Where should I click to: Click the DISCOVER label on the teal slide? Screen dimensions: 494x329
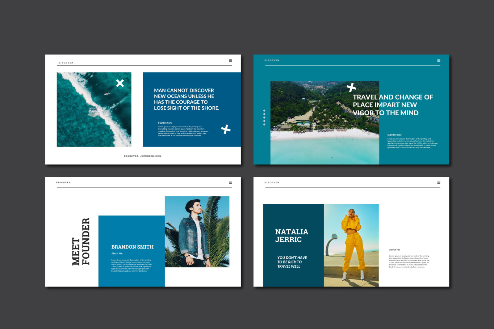[x=272, y=60]
